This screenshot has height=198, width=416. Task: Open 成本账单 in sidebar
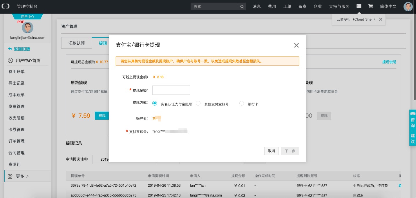pos(17,95)
